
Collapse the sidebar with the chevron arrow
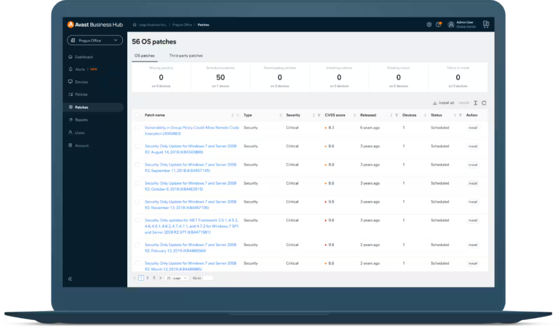[70, 278]
